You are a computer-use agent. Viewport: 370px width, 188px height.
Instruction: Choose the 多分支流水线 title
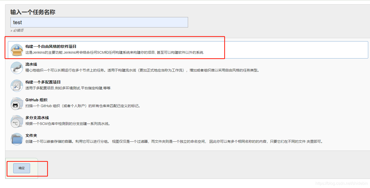pos(37,118)
